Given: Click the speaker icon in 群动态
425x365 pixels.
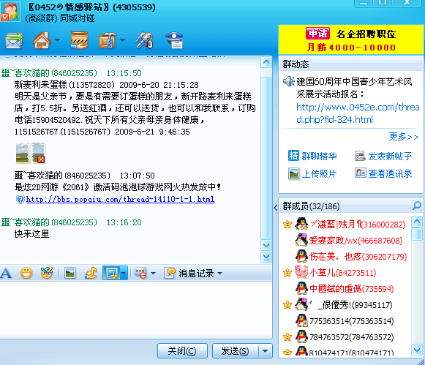Looking at the screenshot, I should 288,81.
